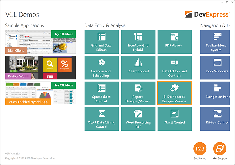Image resolution: width=235 pixels, height=165 pixels.
Task: Click the horizontal scrollbar thumb
Action: [x=78, y=140]
